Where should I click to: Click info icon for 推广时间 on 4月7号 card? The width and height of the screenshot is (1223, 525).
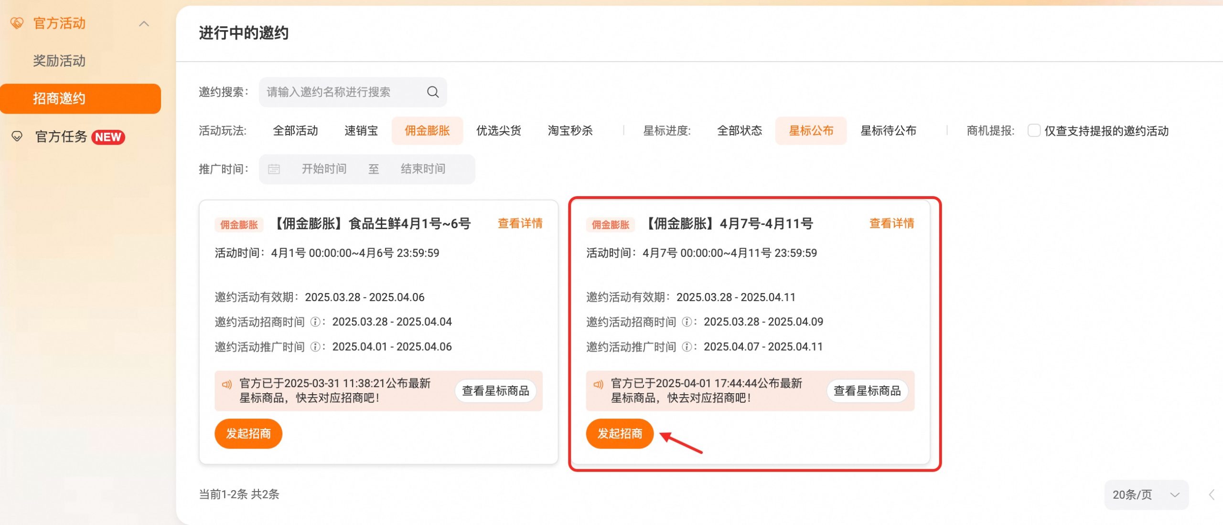tap(687, 346)
